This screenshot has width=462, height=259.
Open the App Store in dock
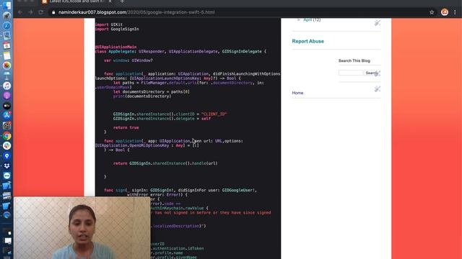tap(6, 115)
